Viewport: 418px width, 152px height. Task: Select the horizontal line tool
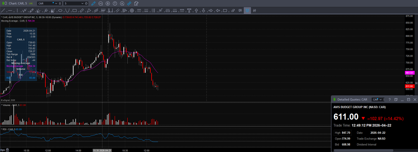click(x=10, y=11)
